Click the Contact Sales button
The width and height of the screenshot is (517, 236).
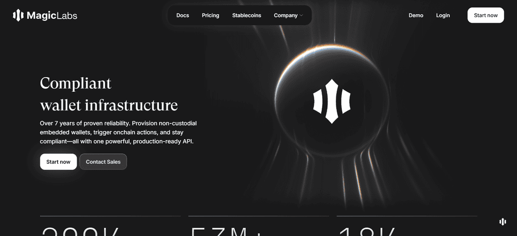(103, 161)
